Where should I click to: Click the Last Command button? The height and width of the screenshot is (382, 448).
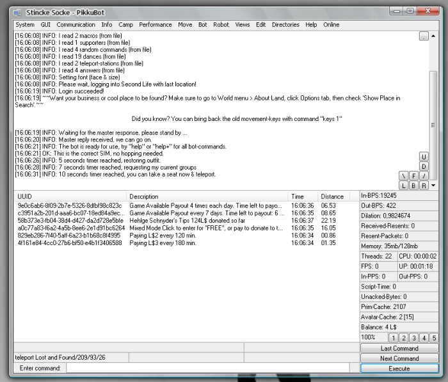(399, 348)
